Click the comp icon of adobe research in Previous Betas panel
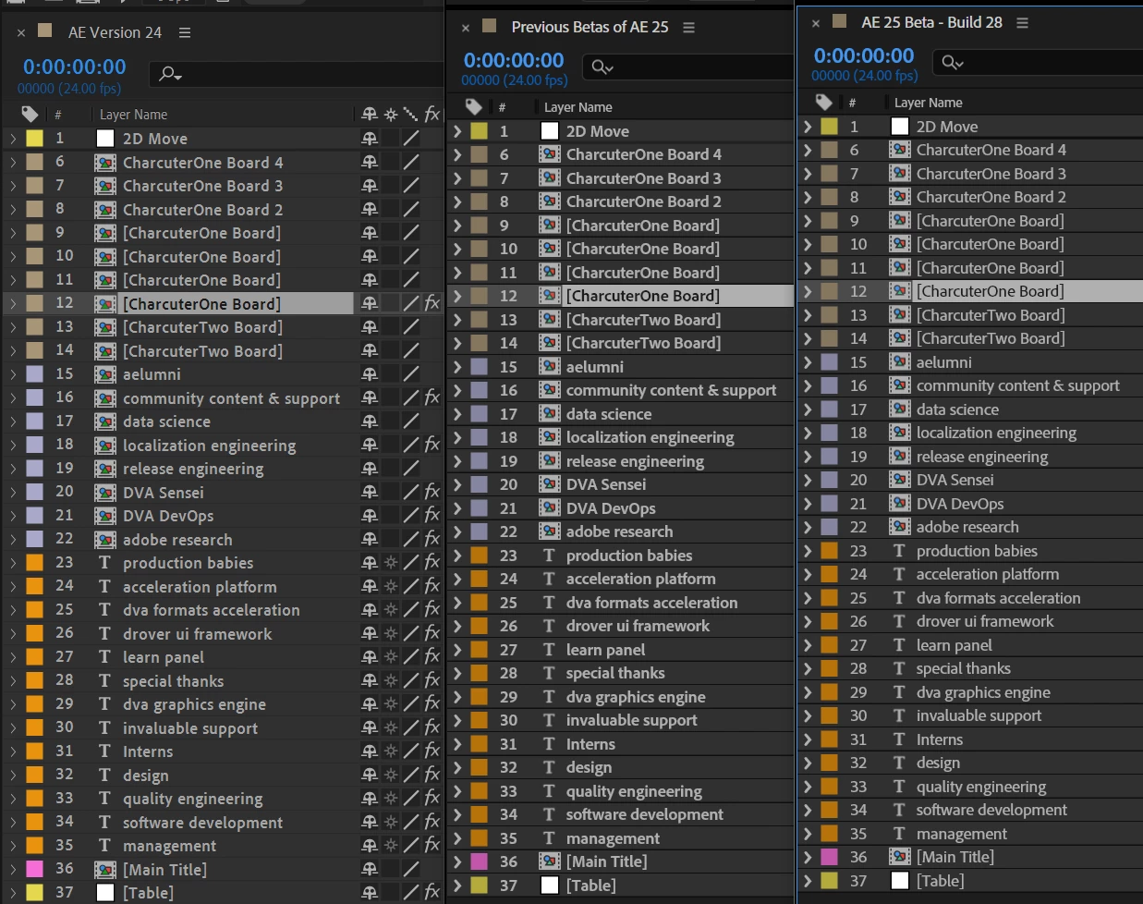This screenshot has width=1143, height=904. (x=550, y=531)
